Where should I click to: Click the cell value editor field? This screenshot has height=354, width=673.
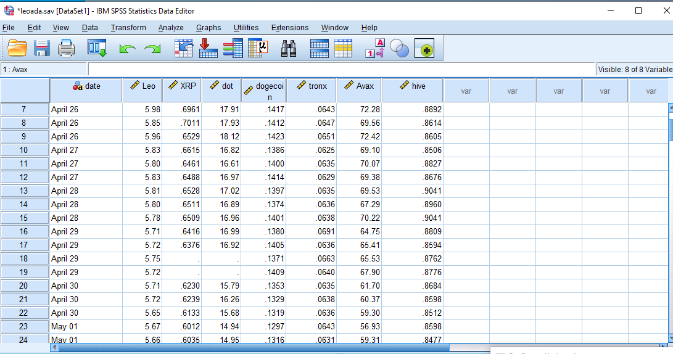coord(342,69)
